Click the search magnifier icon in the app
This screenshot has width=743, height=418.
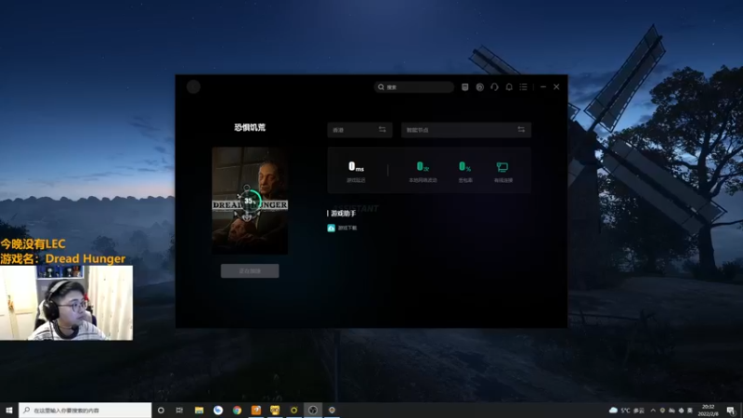click(x=381, y=87)
